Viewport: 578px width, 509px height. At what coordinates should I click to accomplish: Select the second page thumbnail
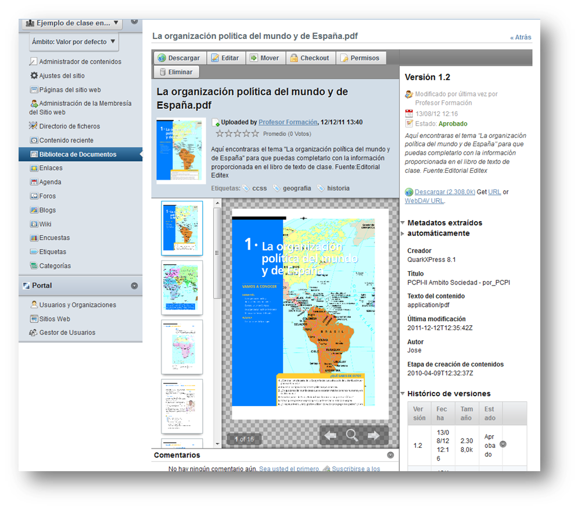coord(182,287)
